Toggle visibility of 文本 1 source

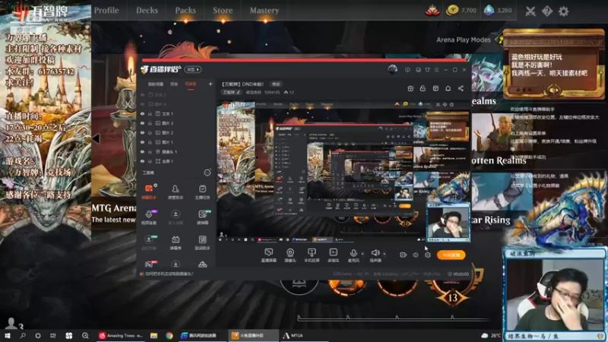[x=142, y=114]
